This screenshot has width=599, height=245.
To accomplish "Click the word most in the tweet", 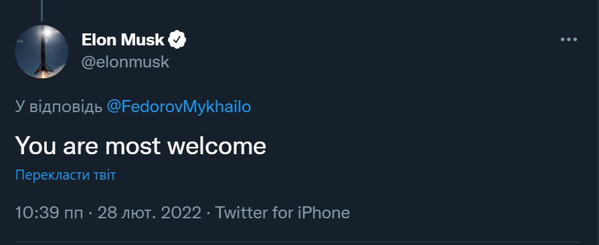I will pyautogui.click(x=133, y=146).
